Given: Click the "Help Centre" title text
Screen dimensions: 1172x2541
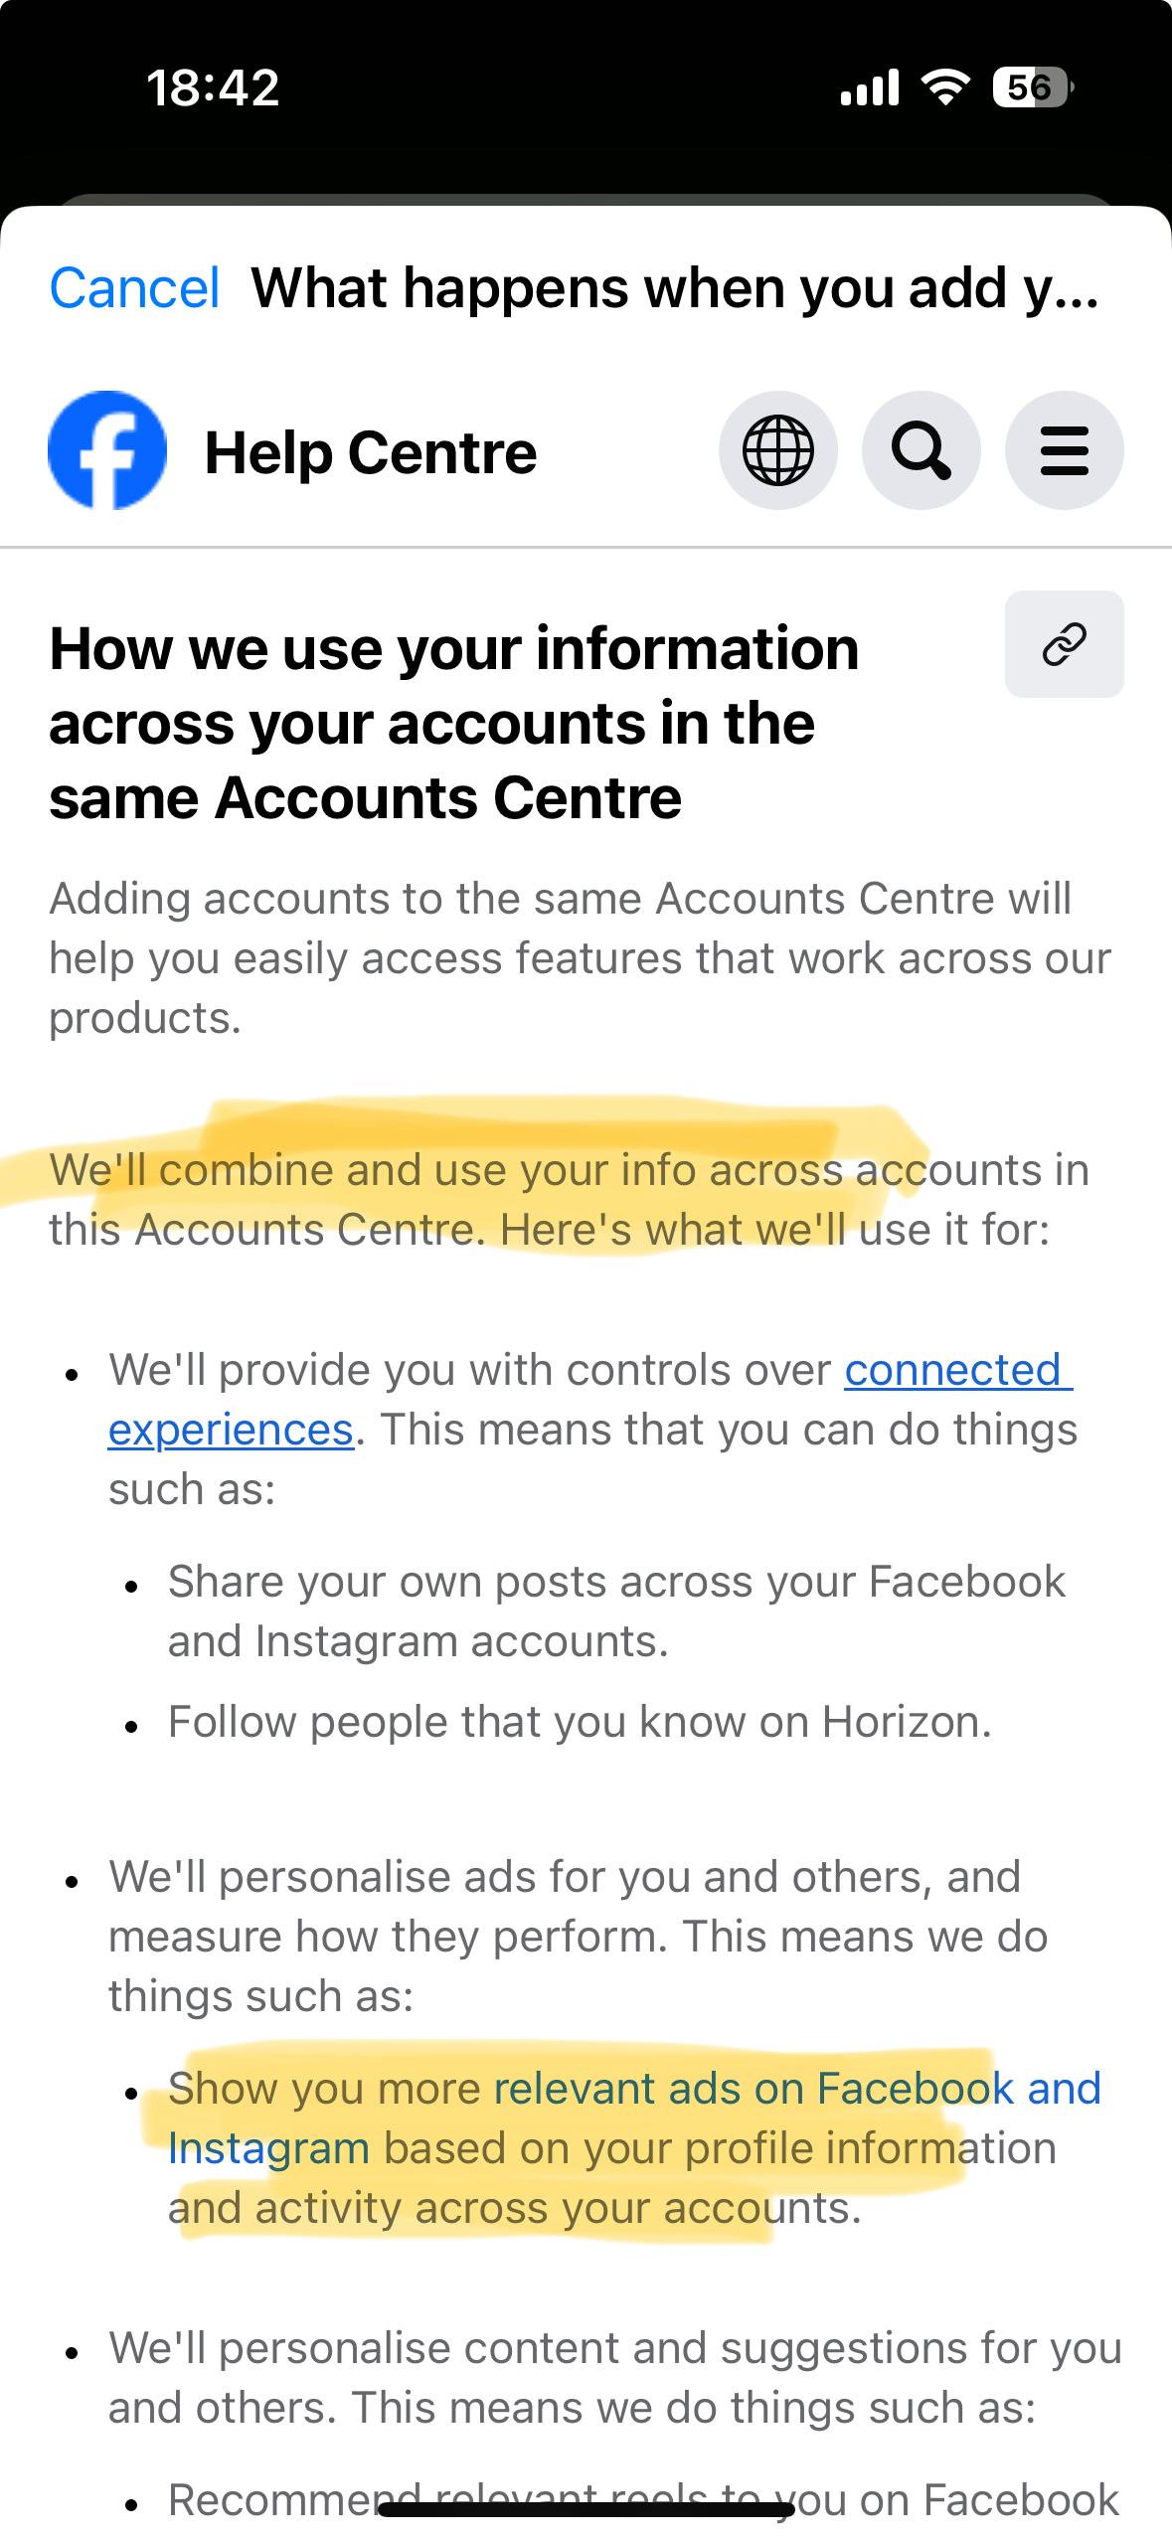Looking at the screenshot, I should (370, 452).
